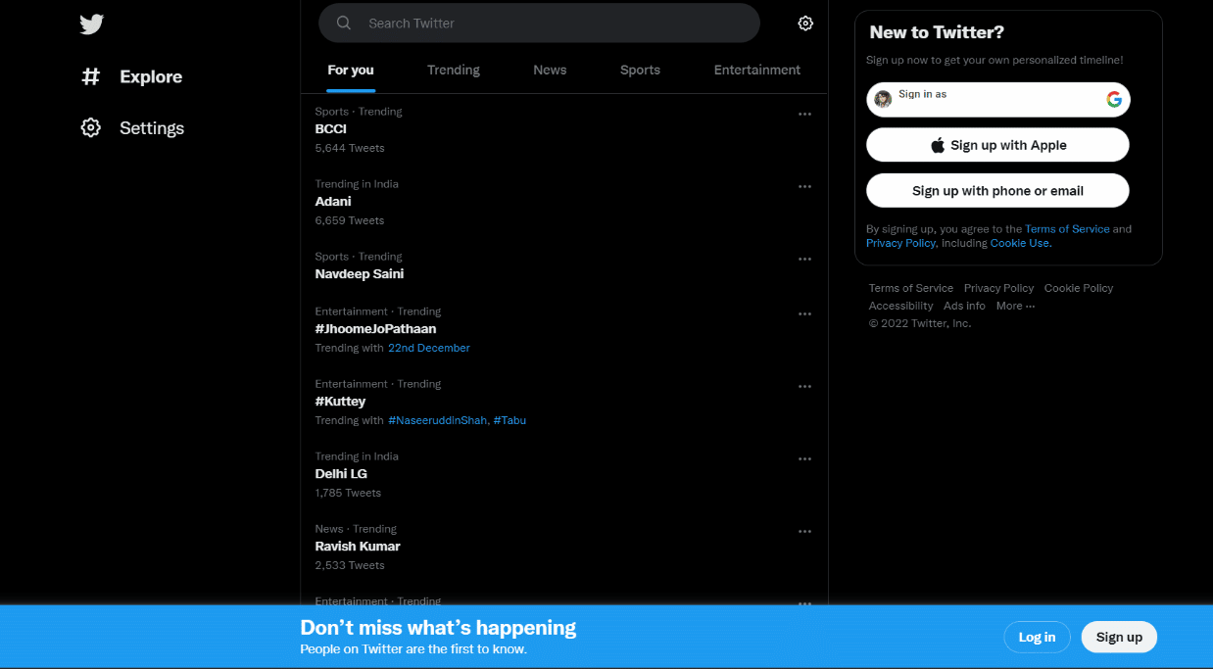Open more options for #JhoomeJoPathaan trend
This screenshot has height=669, width=1213.
click(x=805, y=313)
